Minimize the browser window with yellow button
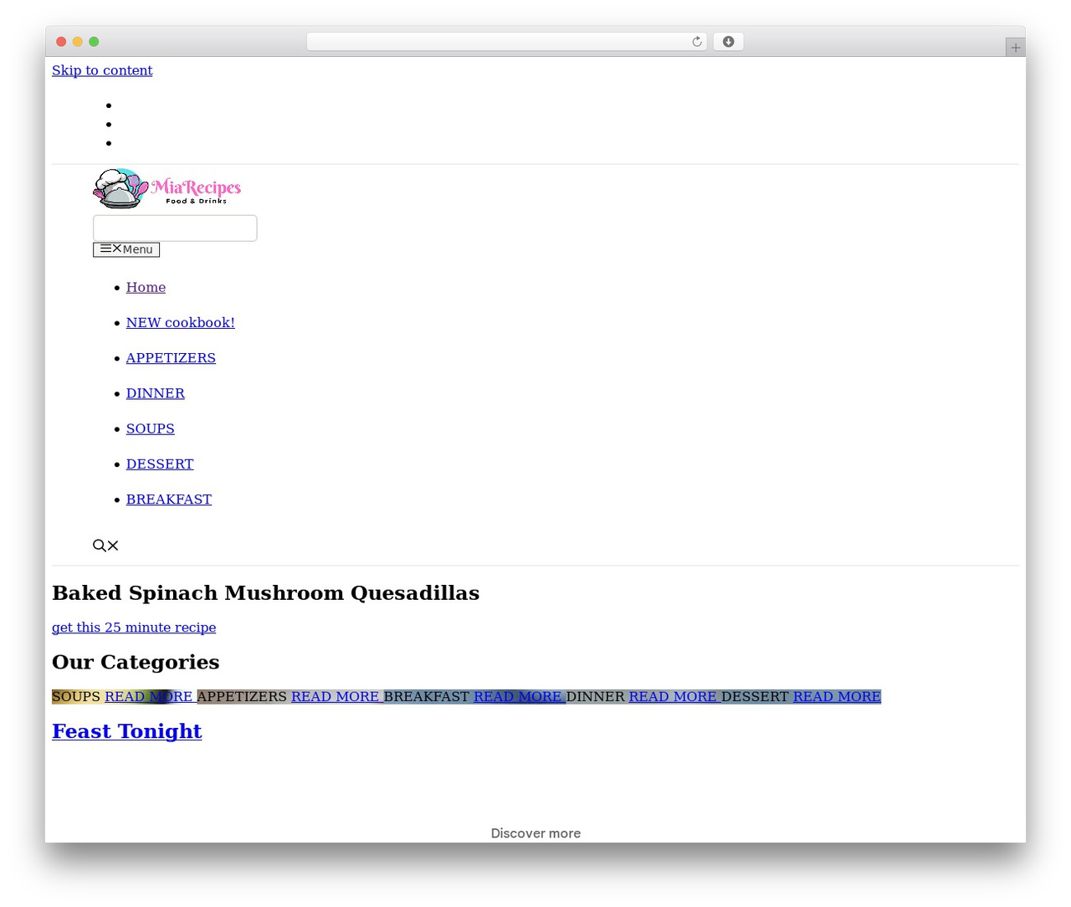Viewport: 1071px width, 907px height. (x=78, y=42)
